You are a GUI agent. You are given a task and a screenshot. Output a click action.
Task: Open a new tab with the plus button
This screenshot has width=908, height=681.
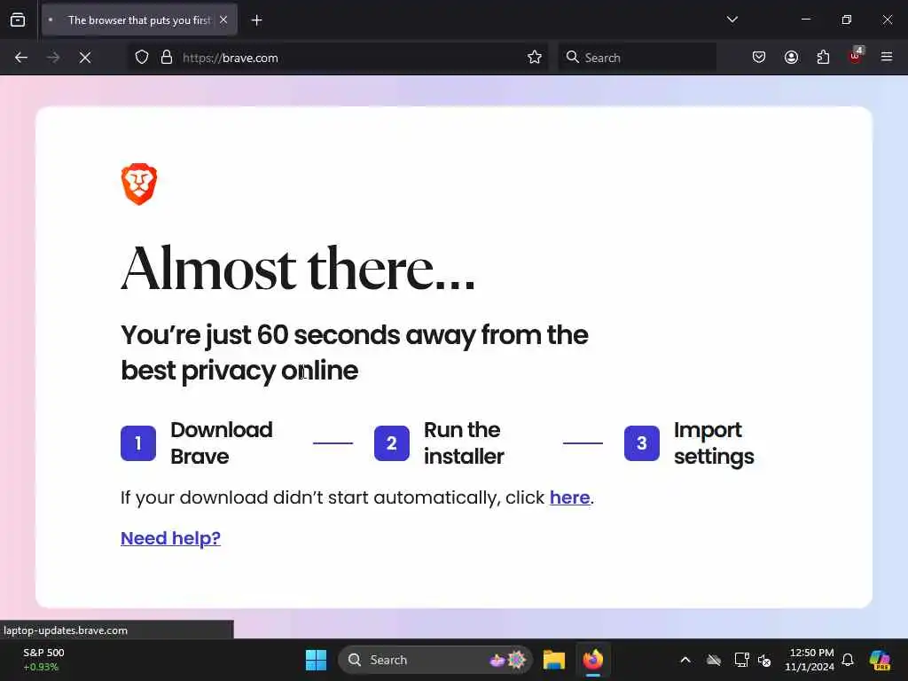coord(256,20)
